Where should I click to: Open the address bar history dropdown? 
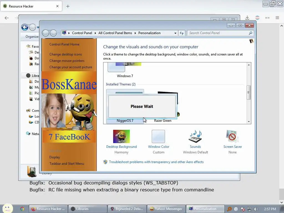coord(175,33)
